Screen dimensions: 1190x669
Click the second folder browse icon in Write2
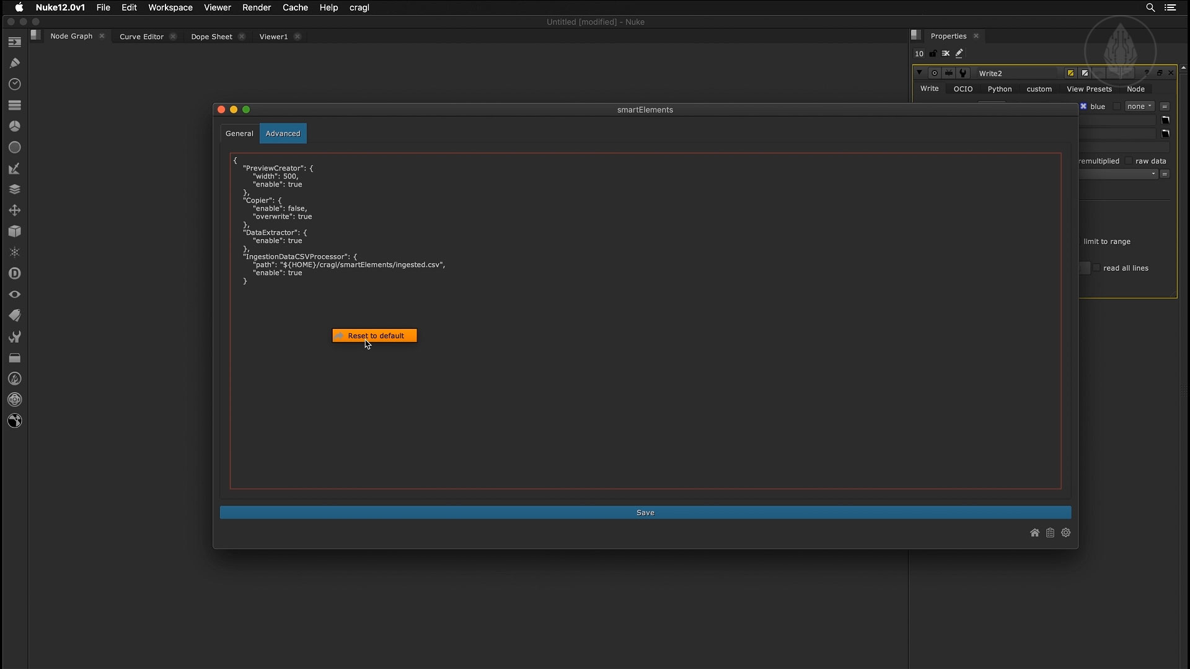point(1165,134)
